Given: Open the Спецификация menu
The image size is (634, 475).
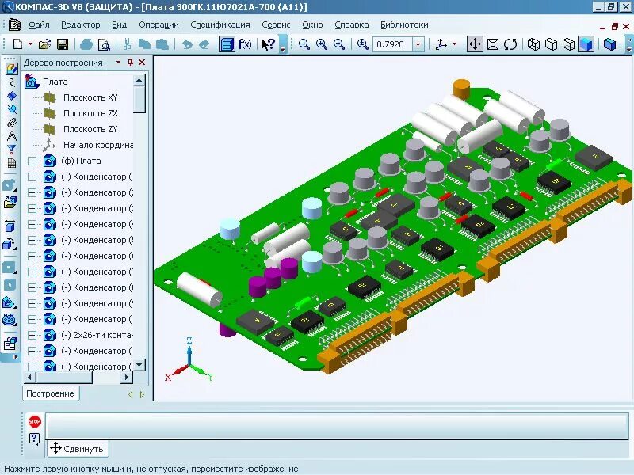Looking at the screenshot, I should pyautogui.click(x=220, y=25).
